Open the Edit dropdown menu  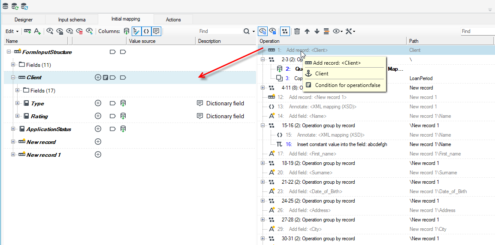coord(12,31)
